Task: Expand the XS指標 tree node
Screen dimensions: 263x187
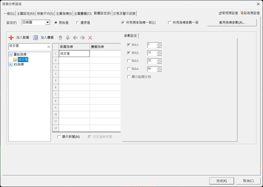Action: [x=11, y=64]
